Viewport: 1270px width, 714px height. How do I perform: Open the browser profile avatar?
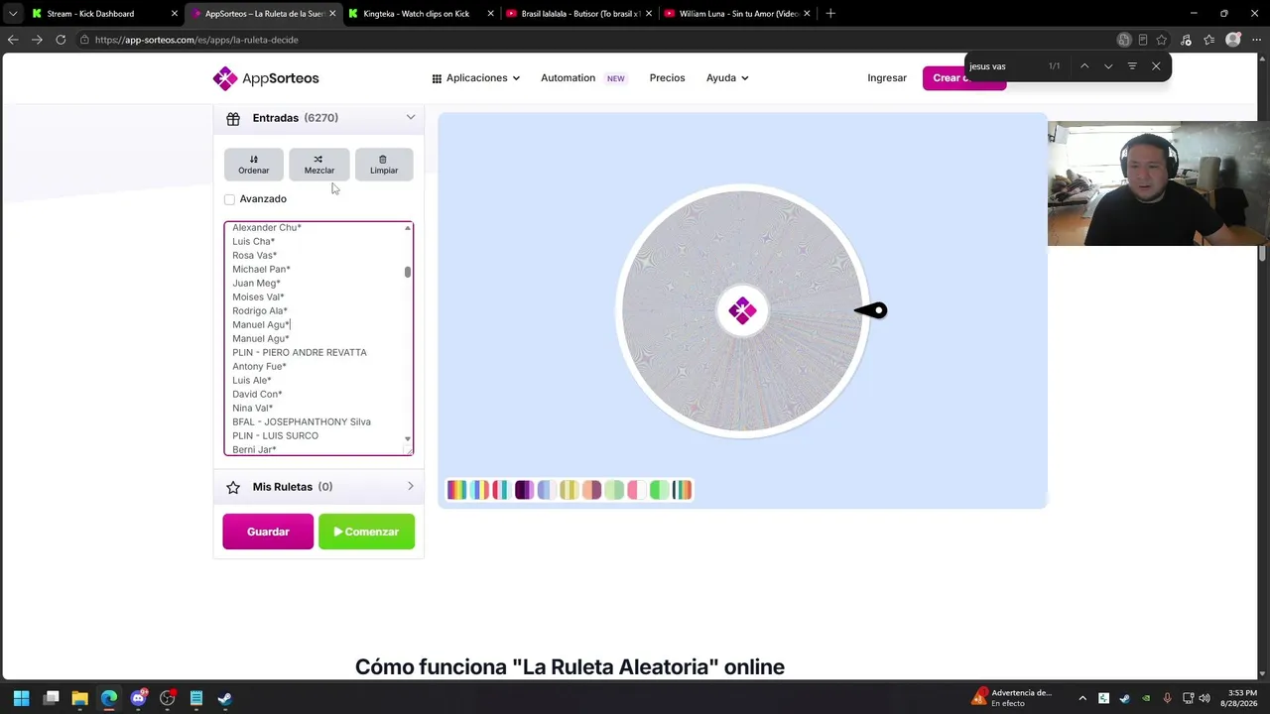[x=1233, y=40]
